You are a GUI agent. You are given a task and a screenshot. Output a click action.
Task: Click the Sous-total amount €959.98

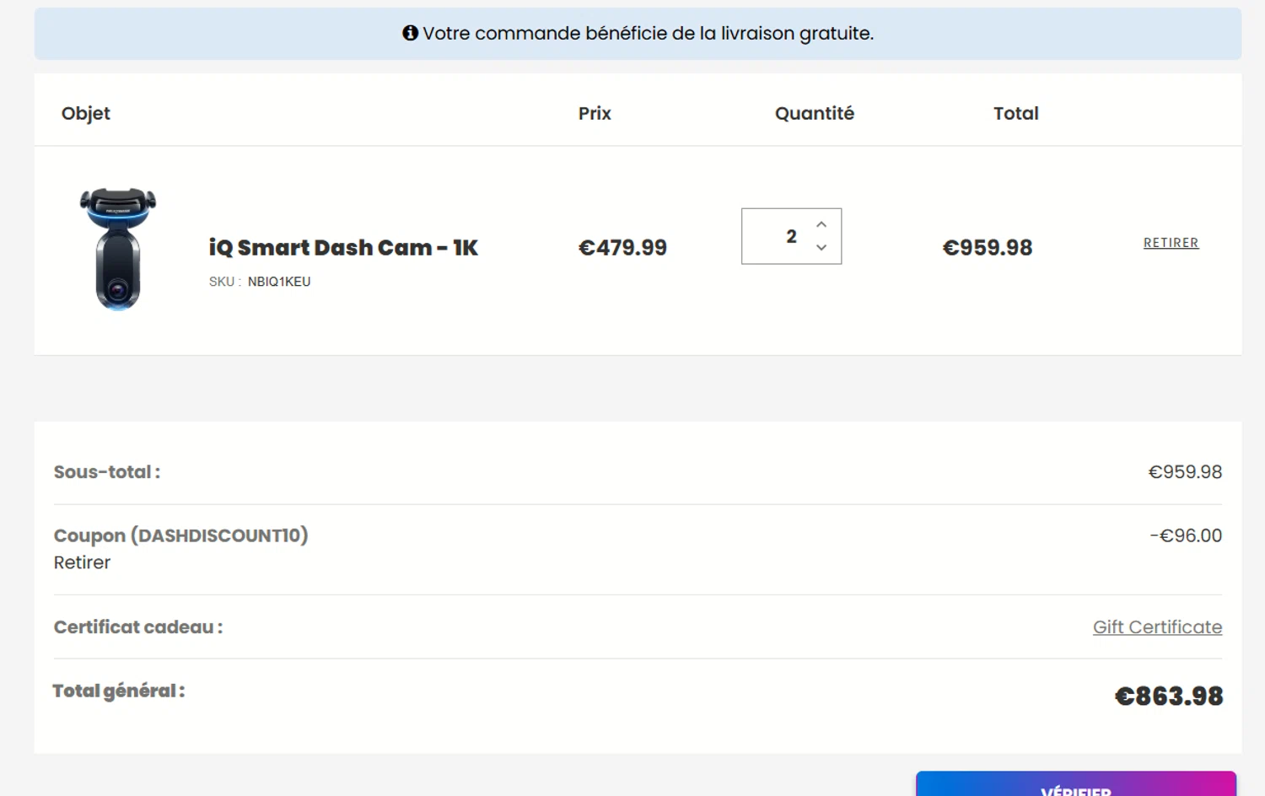pos(1185,472)
